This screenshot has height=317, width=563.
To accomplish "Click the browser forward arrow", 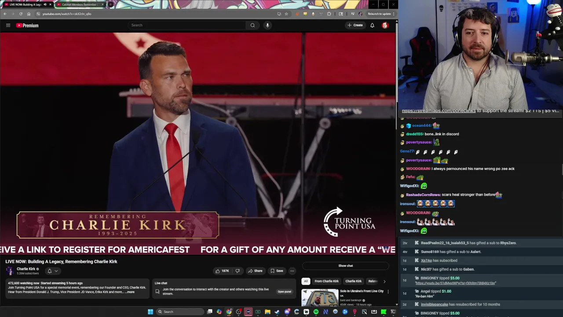I will [13, 14].
